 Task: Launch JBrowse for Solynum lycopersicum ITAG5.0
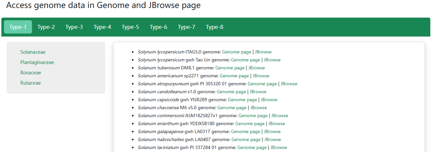(263, 52)
